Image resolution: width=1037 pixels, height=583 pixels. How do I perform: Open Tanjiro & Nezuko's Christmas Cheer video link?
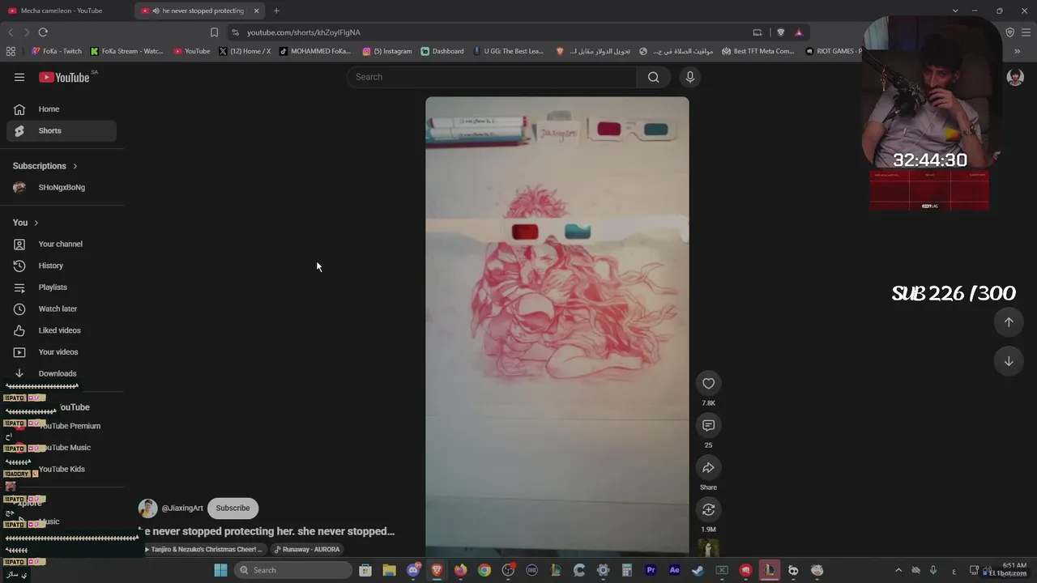[x=203, y=549]
